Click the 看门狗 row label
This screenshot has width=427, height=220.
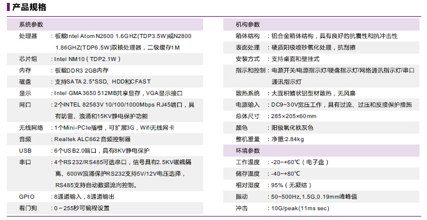tap(28, 208)
